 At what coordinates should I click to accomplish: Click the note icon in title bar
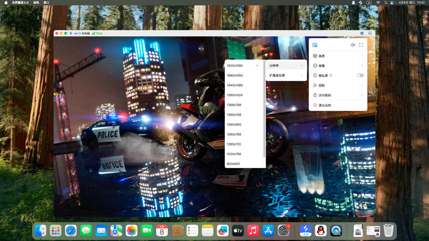(x=370, y=33)
